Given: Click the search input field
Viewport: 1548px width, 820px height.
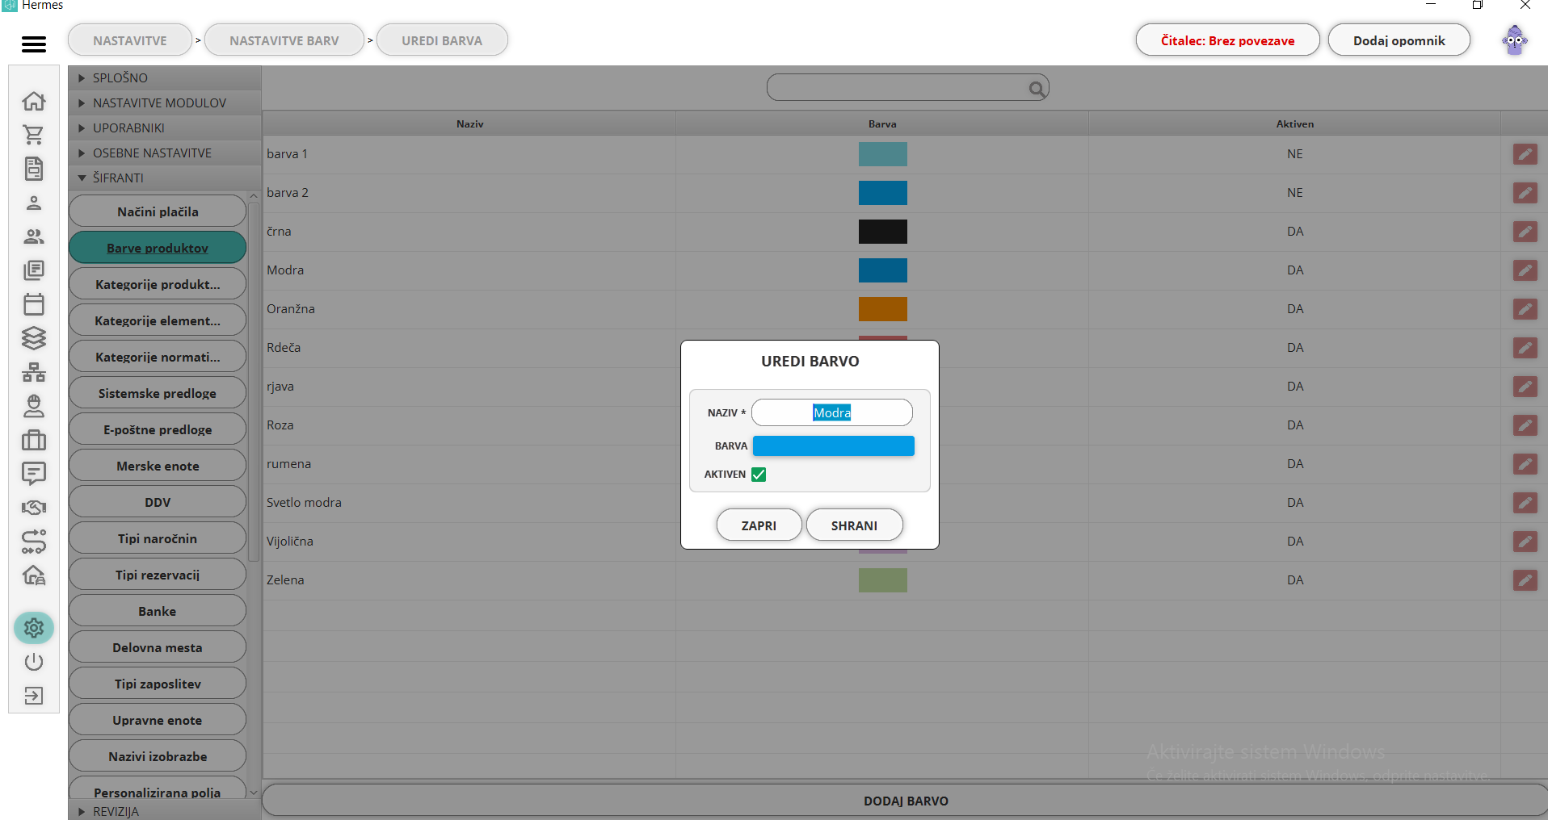Looking at the screenshot, I should (907, 88).
